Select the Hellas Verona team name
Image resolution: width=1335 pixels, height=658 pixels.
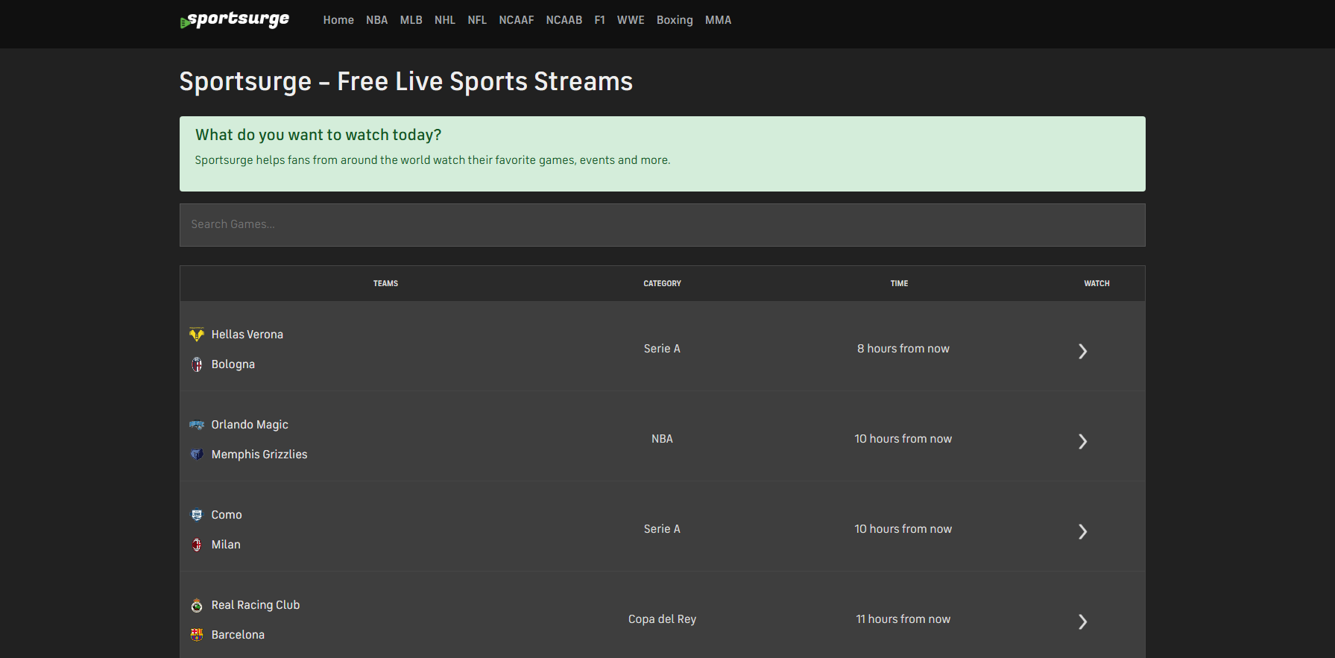pyautogui.click(x=247, y=335)
